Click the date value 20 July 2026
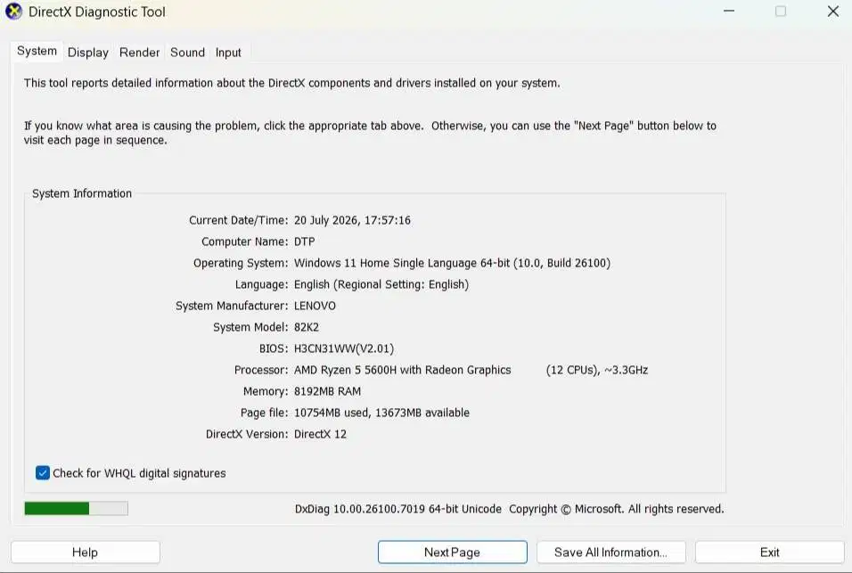The width and height of the screenshot is (852, 573). pos(352,220)
